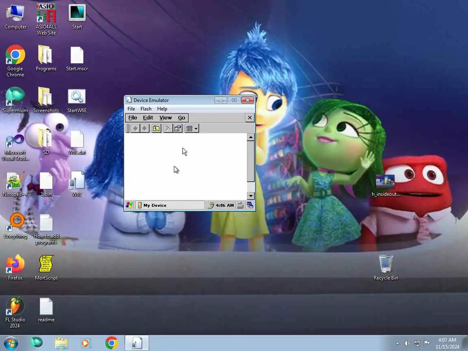The image size is (468, 351).
Task: Click the Forward arrow in emulated explorer
Action: (145, 128)
